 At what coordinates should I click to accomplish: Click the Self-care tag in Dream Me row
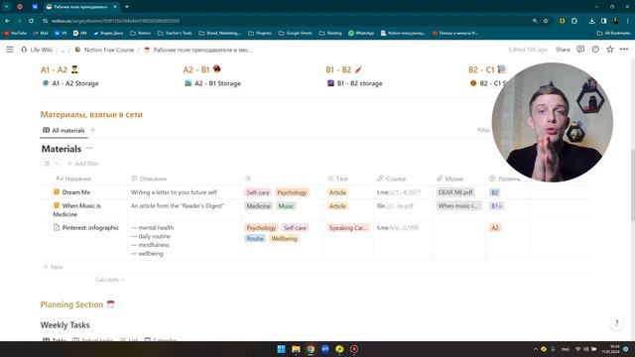258,192
